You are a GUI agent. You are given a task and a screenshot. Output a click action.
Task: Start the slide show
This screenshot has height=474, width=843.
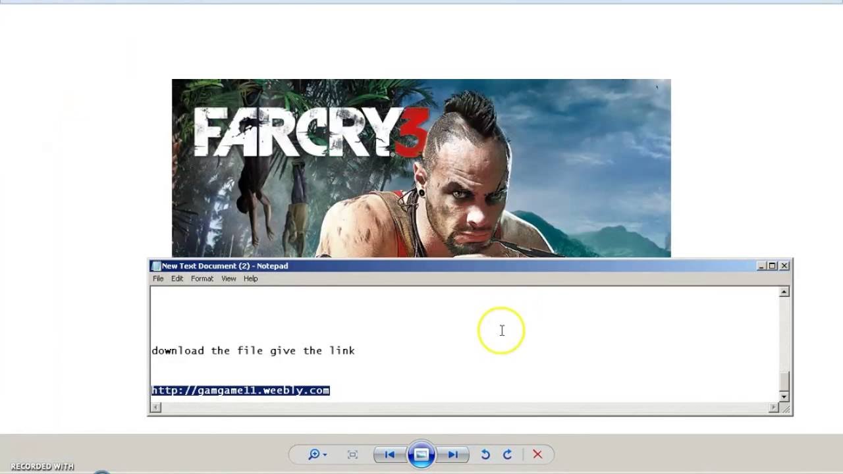421,454
